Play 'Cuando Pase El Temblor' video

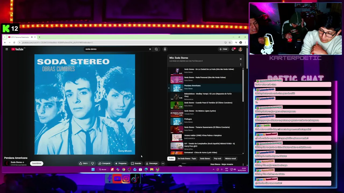(206, 104)
